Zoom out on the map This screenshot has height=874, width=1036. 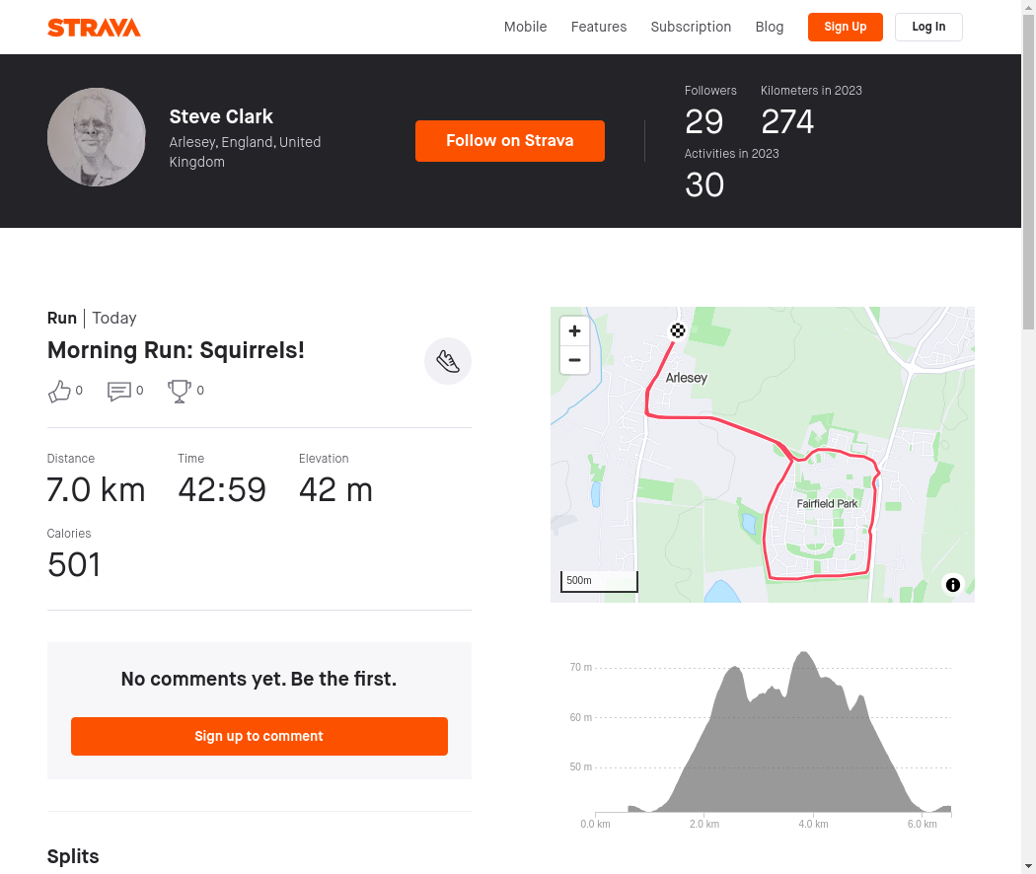point(574,360)
